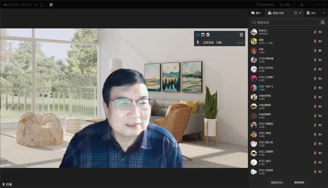This screenshot has height=188, width=328.
Task: Open the meeting details info at top left
Action: [x=11, y=5]
